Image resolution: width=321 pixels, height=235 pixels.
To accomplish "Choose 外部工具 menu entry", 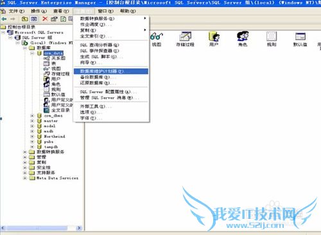I will [x=111, y=106].
